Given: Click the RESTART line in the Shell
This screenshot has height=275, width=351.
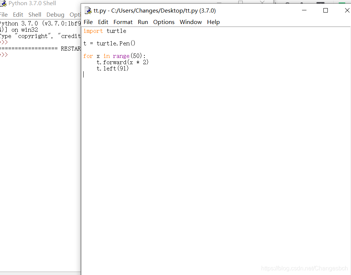Looking at the screenshot, I should click(40, 48).
